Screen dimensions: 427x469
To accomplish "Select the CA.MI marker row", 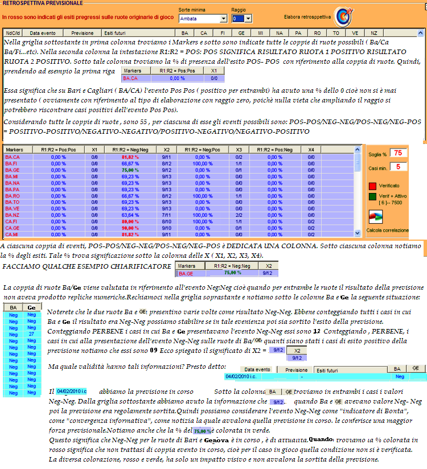I will click(x=179, y=234).
